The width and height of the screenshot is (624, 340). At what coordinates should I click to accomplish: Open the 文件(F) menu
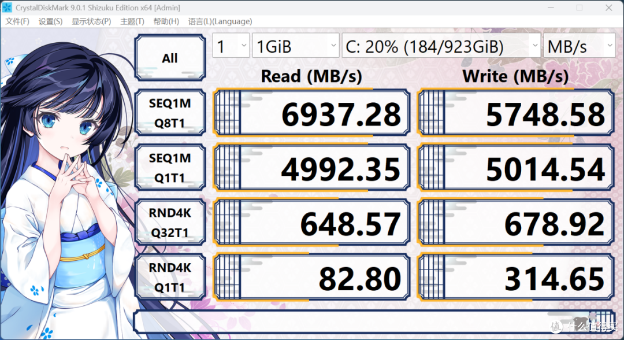[17, 21]
